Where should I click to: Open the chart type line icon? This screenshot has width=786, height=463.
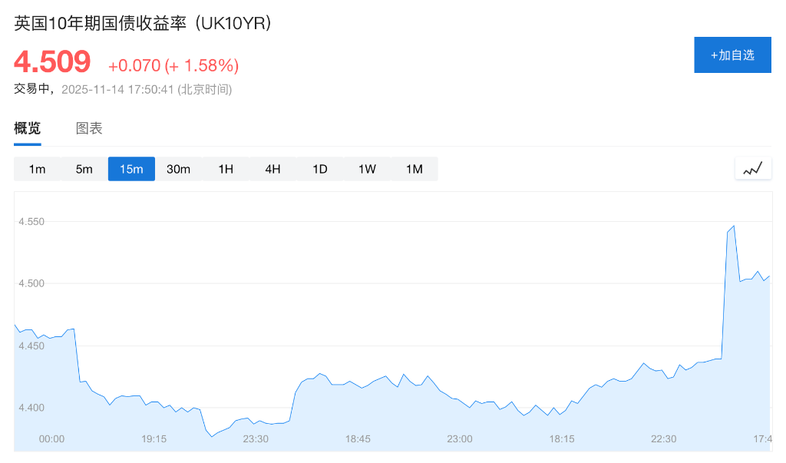[x=753, y=168]
